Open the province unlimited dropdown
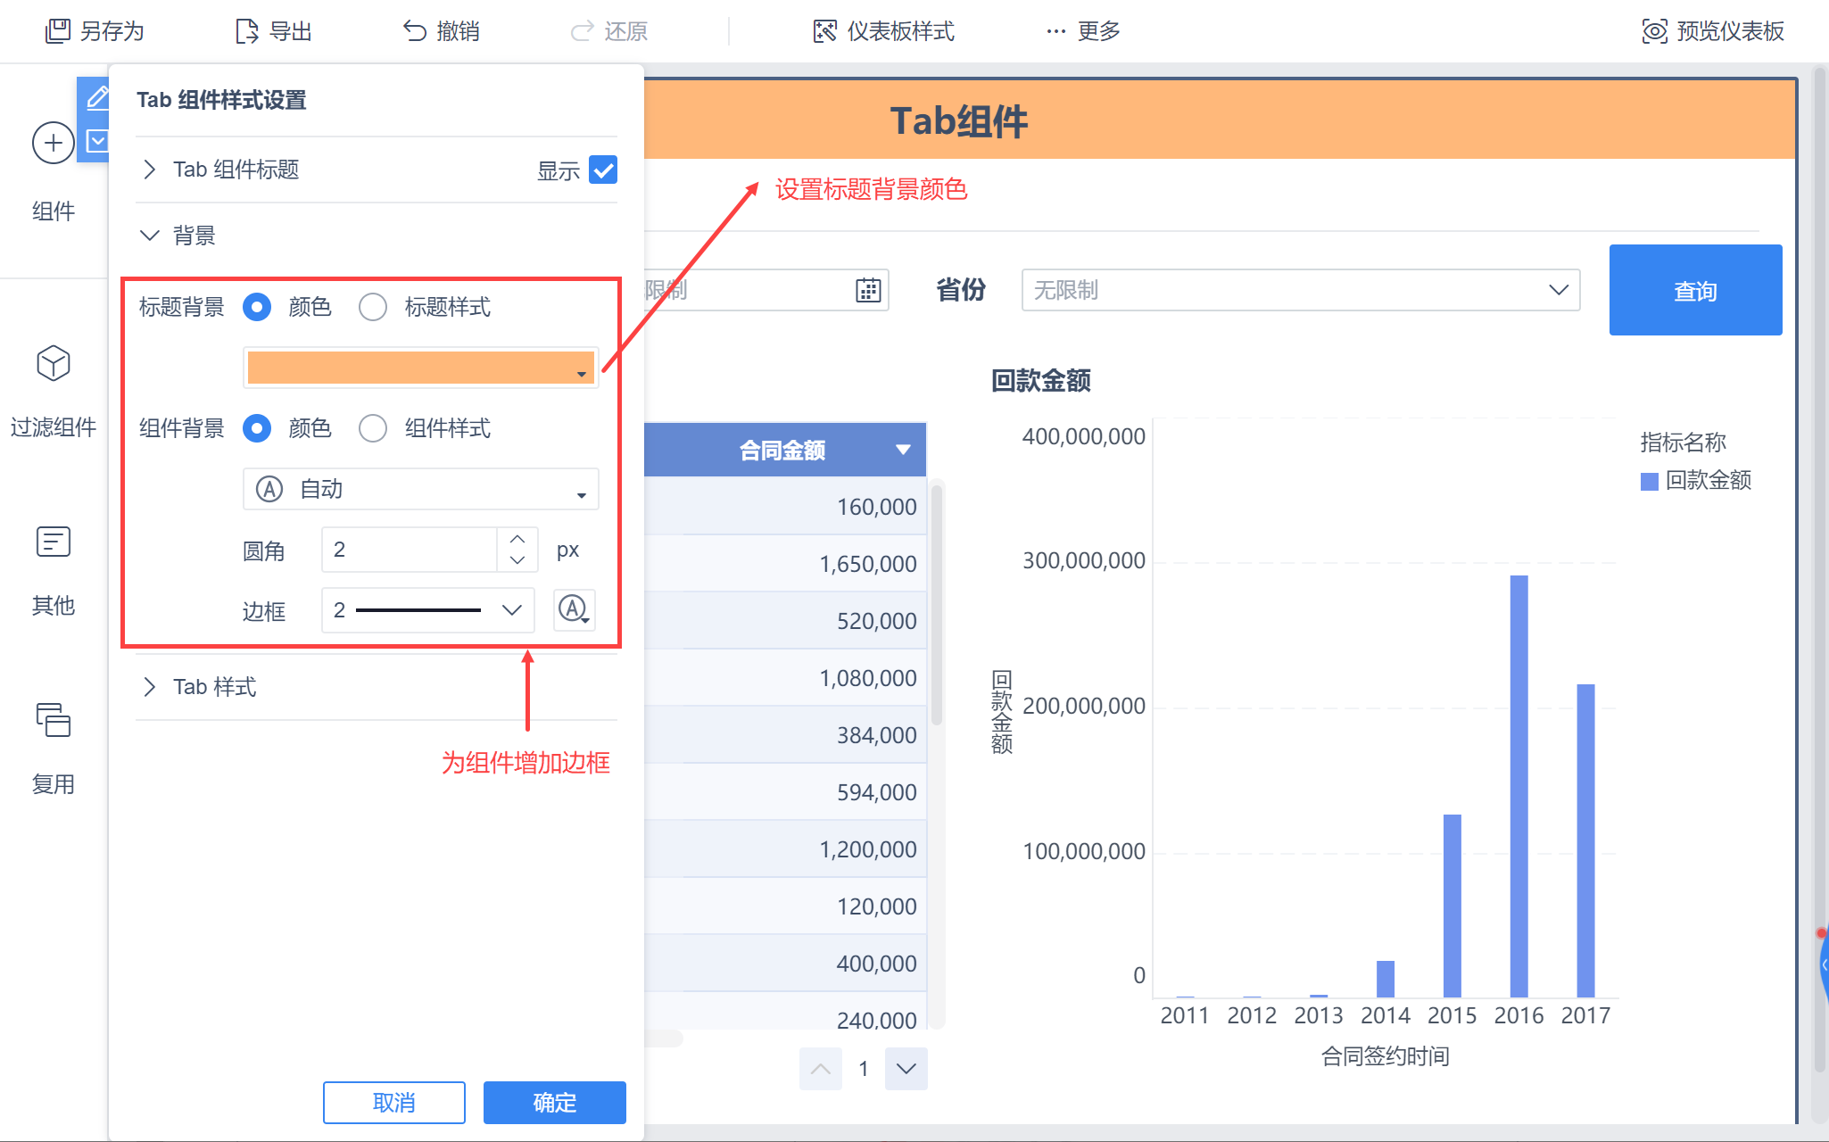Image resolution: width=1829 pixels, height=1142 pixels. pos(1300,290)
